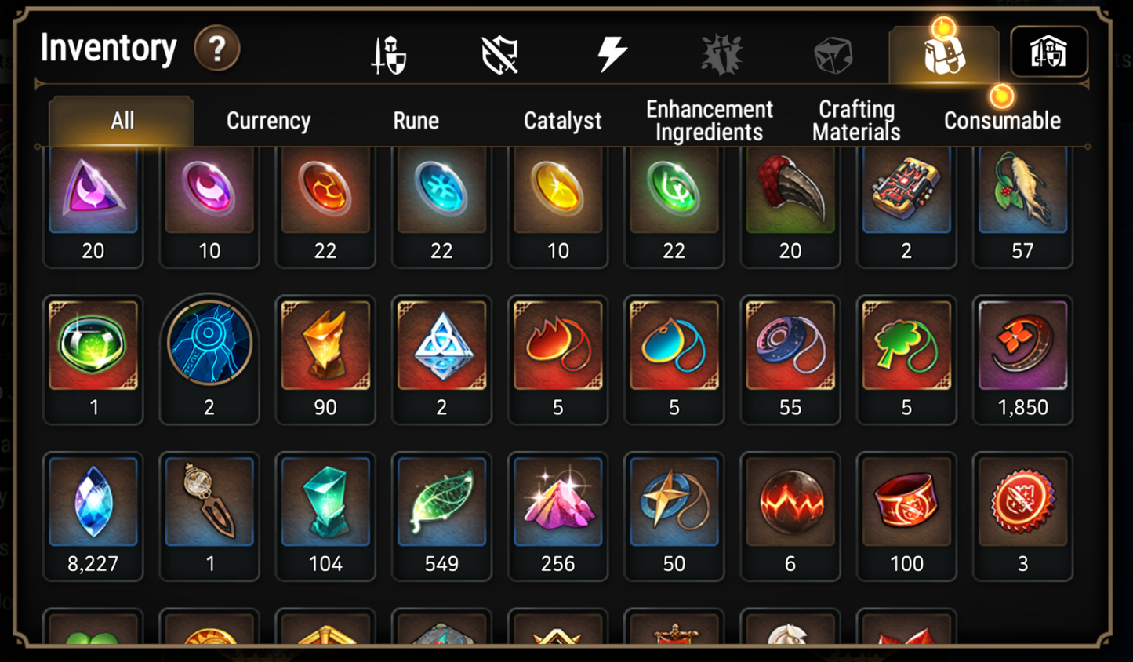1133x662 pixels.
Task: Switch to the Rune tab
Action: [x=416, y=121]
